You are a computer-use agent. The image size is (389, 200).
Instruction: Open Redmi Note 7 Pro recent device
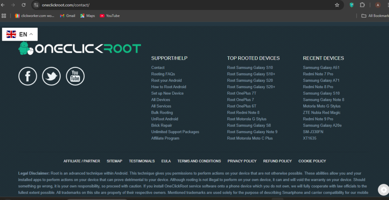(x=318, y=74)
